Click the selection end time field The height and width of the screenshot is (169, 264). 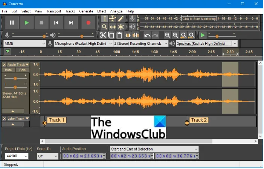(177, 156)
